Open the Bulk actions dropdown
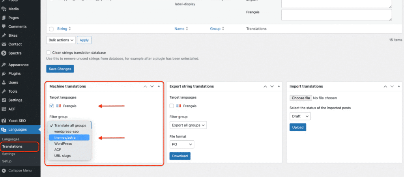The height and width of the screenshot is (177, 404). pos(61,40)
